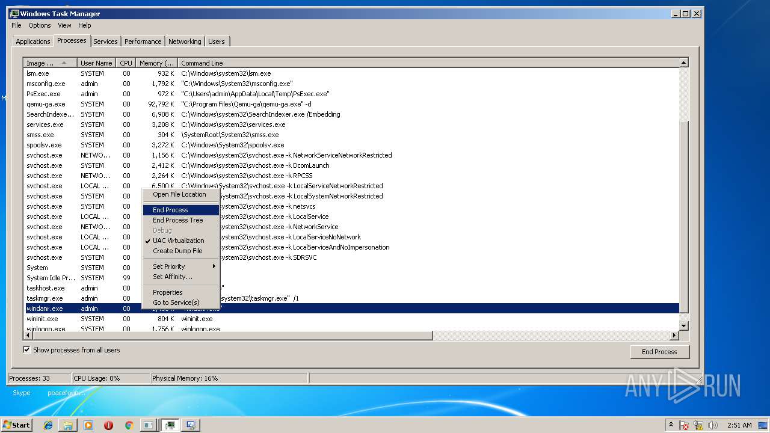Click vertical scrollbar up arrow

pyautogui.click(x=684, y=63)
